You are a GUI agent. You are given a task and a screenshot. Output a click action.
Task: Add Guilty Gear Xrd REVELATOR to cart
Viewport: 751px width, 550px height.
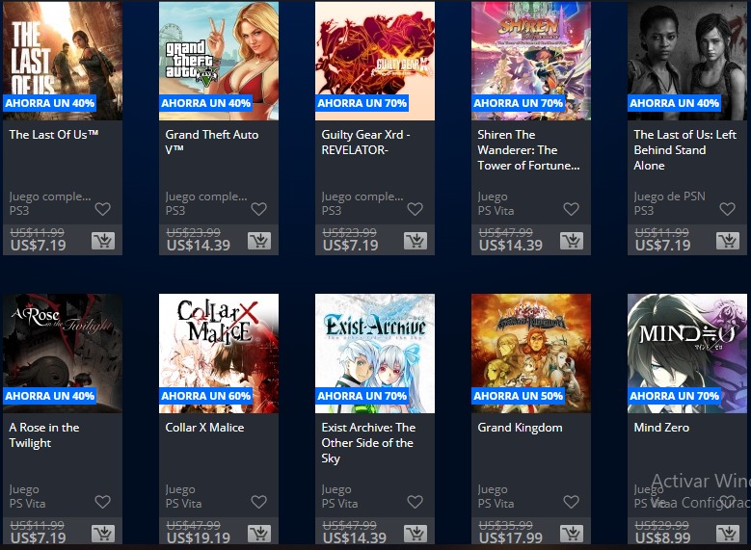point(416,241)
